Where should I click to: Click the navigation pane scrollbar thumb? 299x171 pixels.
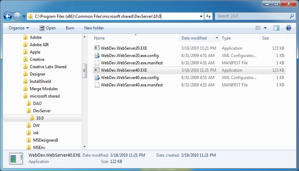85,71
